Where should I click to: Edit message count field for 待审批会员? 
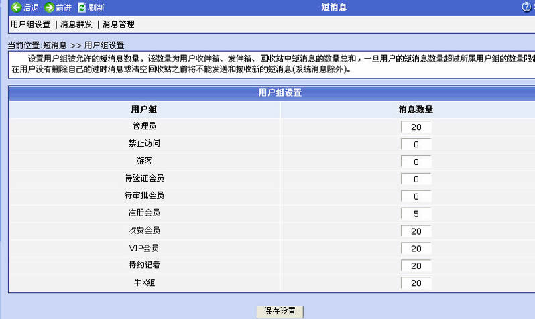pos(416,196)
